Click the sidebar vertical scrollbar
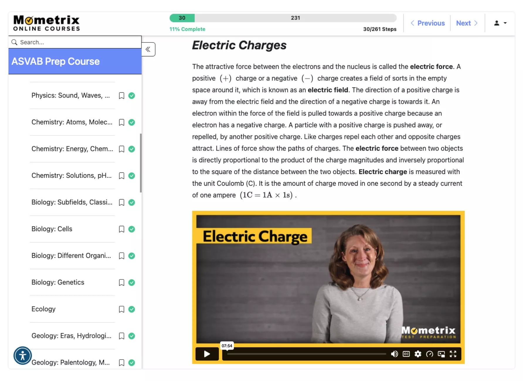Viewport: 523px width, 381px height. [141, 163]
